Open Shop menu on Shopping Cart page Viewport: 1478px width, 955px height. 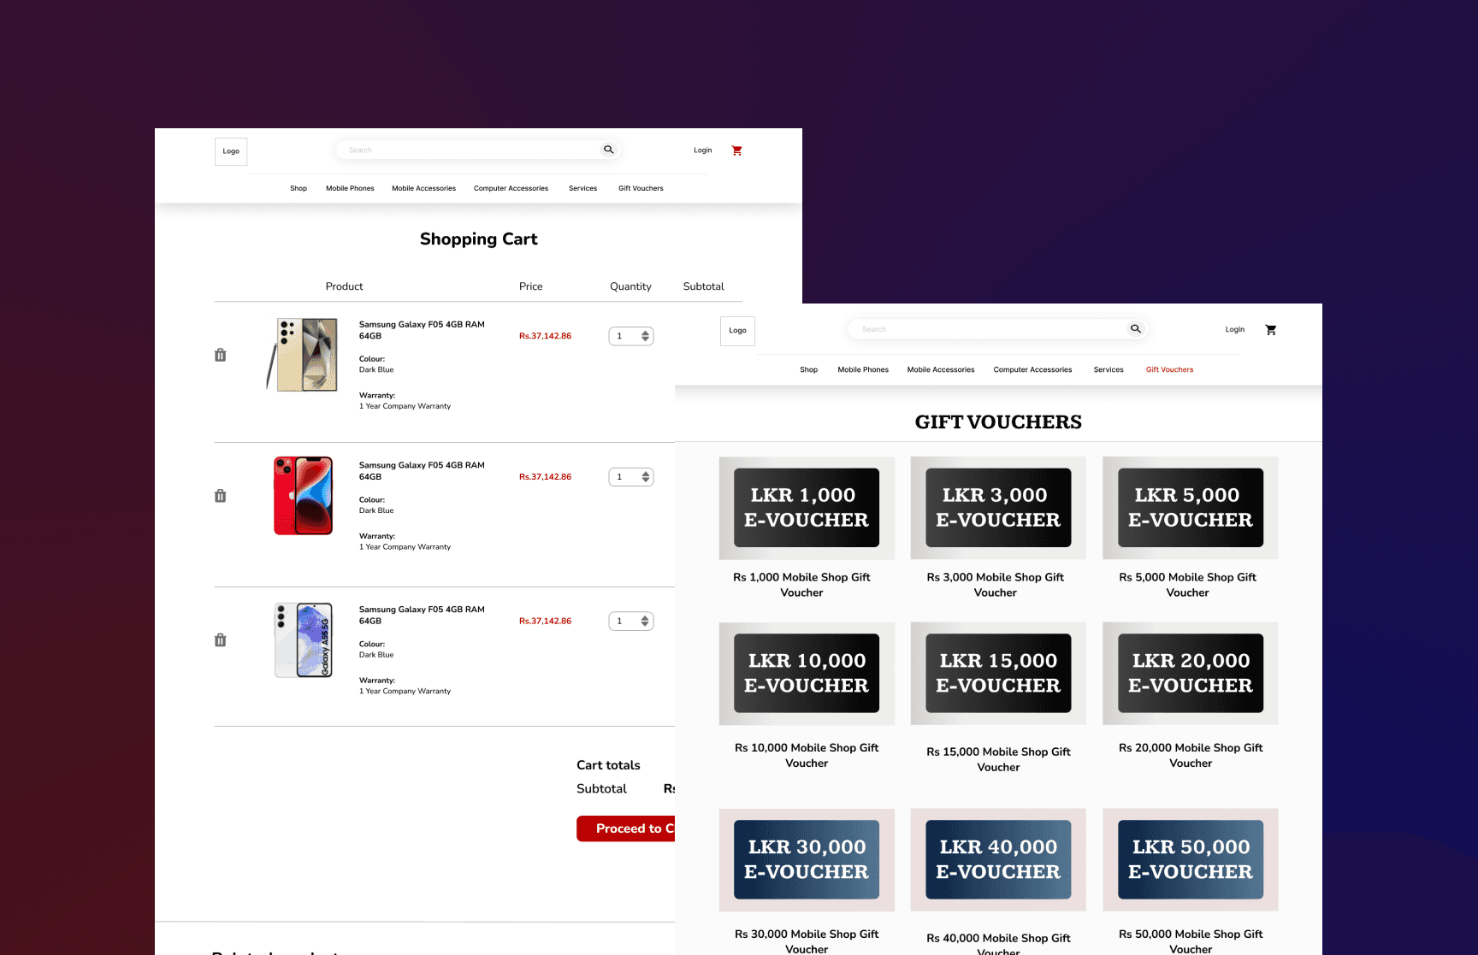coord(299,188)
